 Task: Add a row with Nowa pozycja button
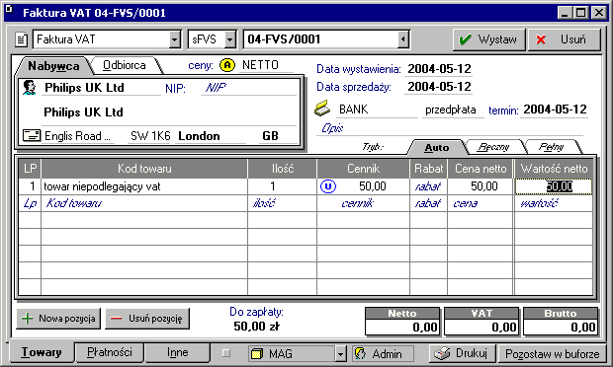[58, 319]
